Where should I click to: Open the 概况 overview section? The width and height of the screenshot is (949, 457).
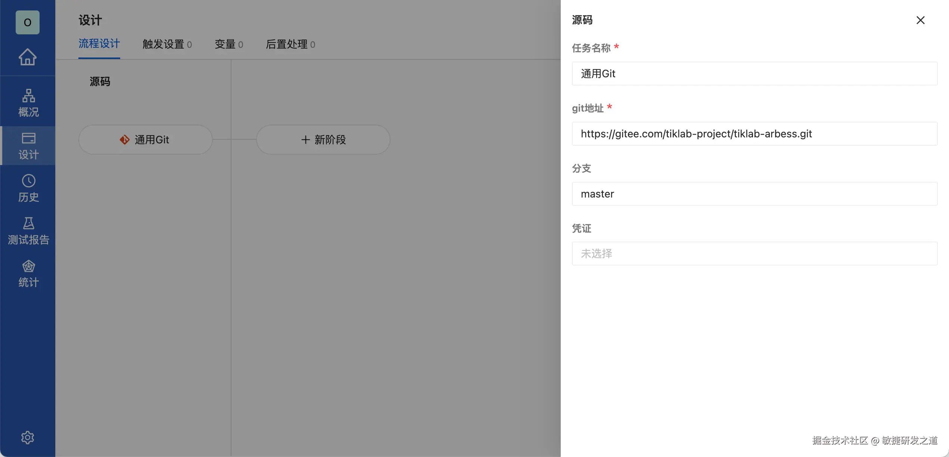click(28, 103)
